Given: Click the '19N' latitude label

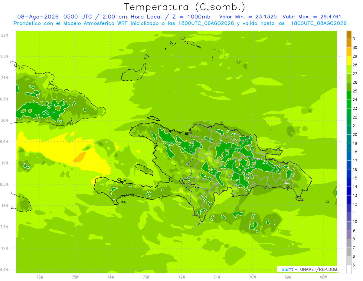Looking at the screenshot, I should (5, 163).
